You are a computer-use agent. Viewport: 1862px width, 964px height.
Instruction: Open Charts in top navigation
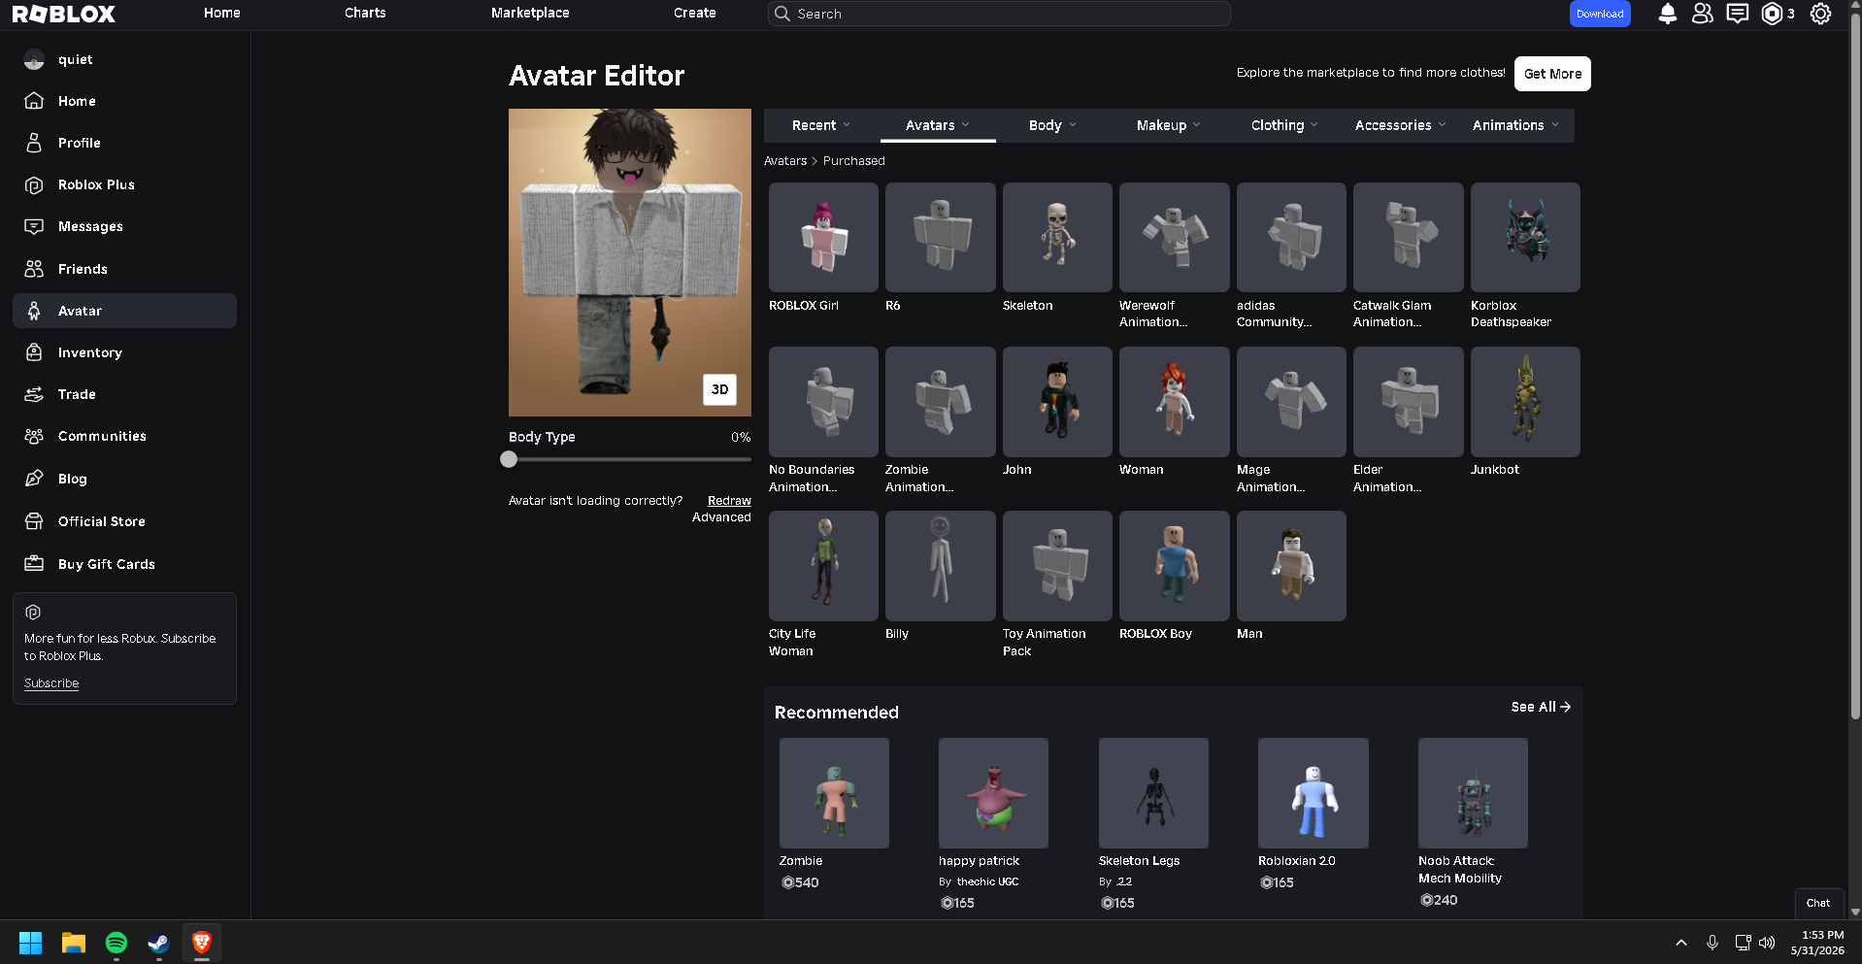pyautogui.click(x=365, y=13)
